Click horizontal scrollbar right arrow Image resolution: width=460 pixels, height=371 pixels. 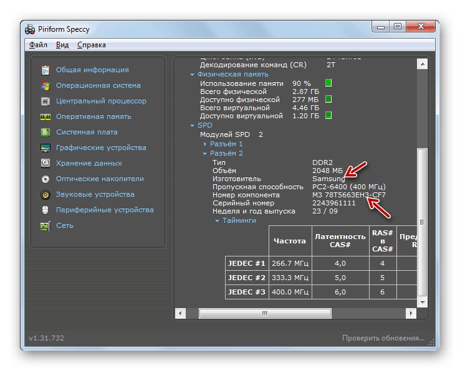(411, 313)
